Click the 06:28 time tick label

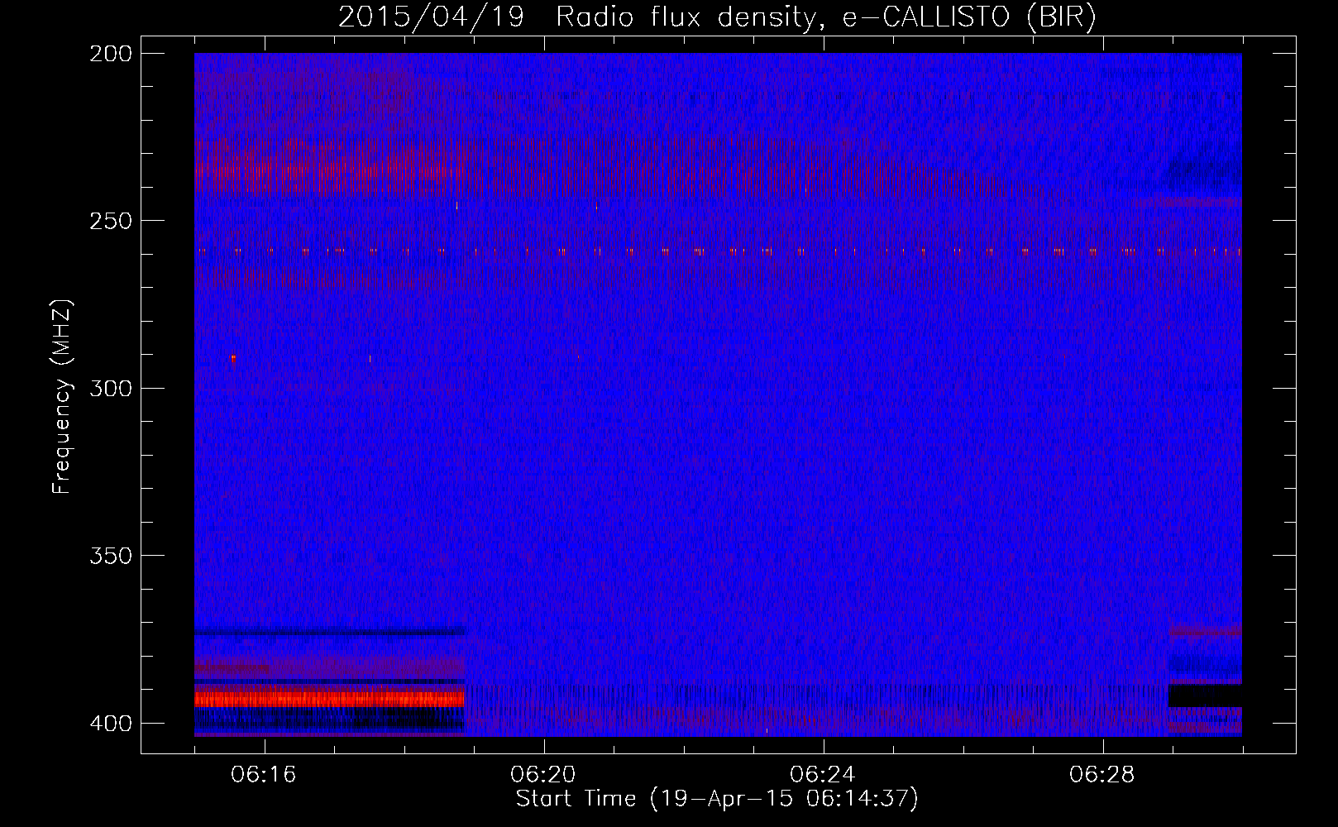[x=1102, y=775]
